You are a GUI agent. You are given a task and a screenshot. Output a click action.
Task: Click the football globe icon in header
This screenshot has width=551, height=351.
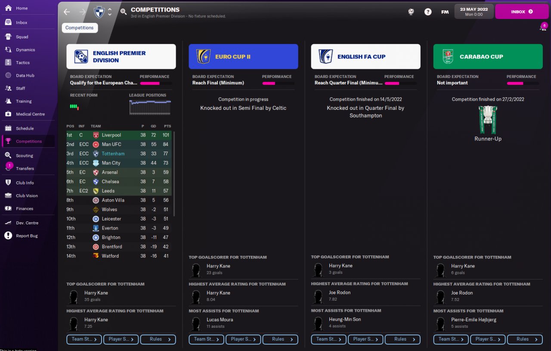pyautogui.click(x=411, y=12)
